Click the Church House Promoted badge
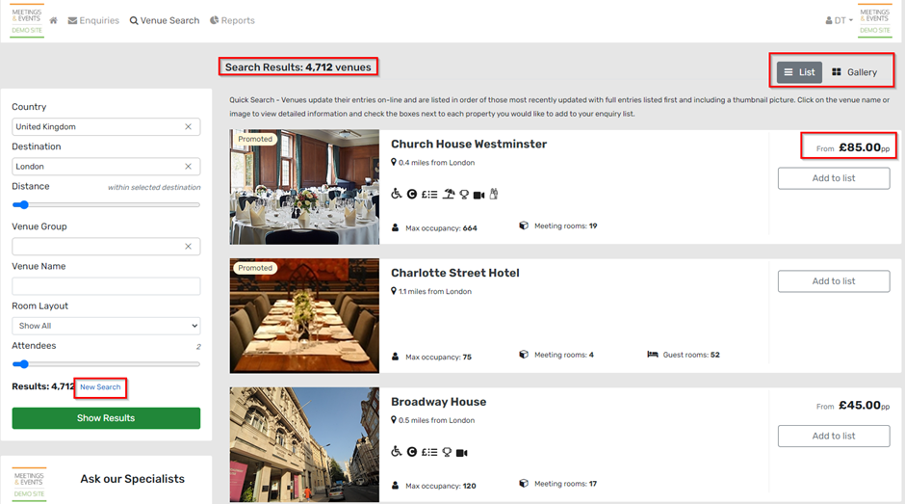 click(x=255, y=140)
